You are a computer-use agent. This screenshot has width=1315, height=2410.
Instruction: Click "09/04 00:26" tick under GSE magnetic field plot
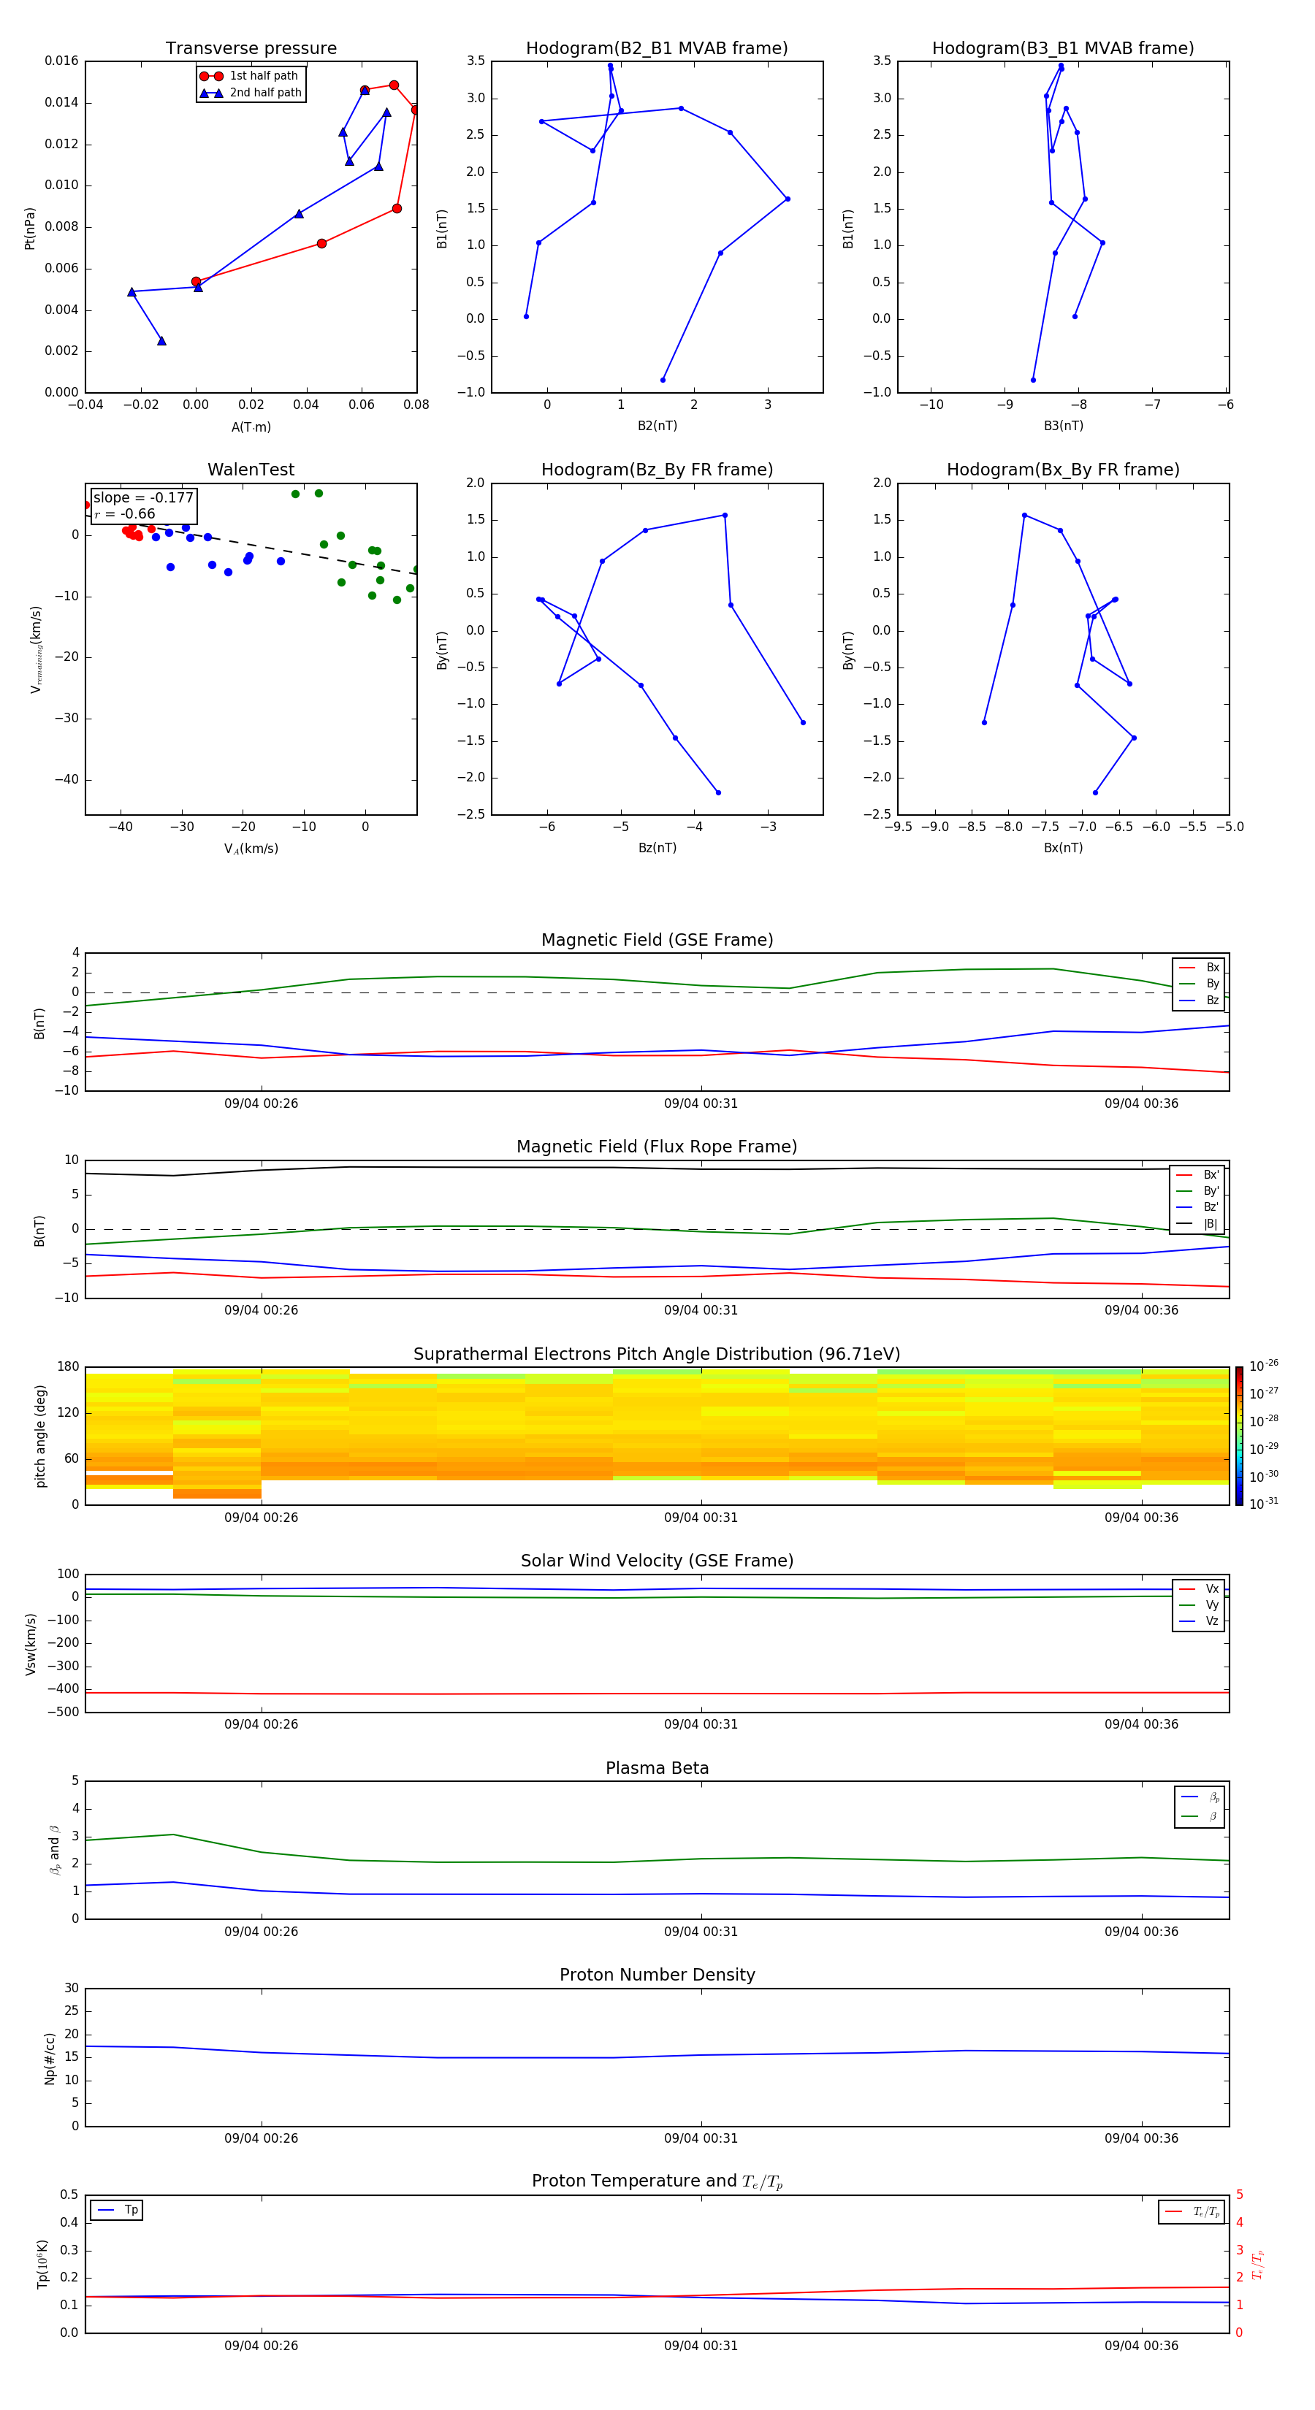pos(261,1104)
